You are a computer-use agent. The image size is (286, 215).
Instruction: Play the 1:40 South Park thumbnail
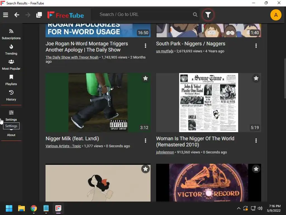coord(208,30)
